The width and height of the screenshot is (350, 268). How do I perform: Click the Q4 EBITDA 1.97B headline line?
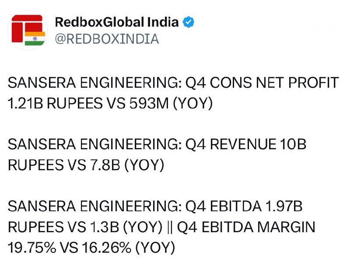pos(155,206)
